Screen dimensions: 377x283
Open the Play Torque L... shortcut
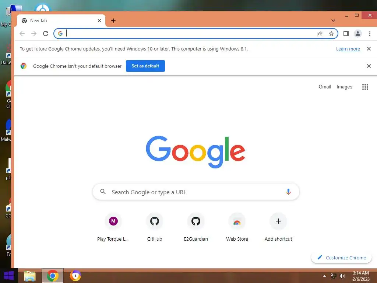tap(113, 227)
